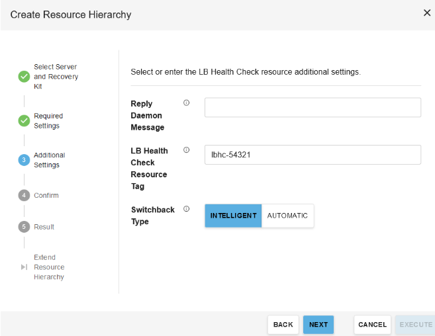Go to Select Server and Recovery Kit step
This screenshot has width=435, height=336.
pyautogui.click(x=56, y=77)
